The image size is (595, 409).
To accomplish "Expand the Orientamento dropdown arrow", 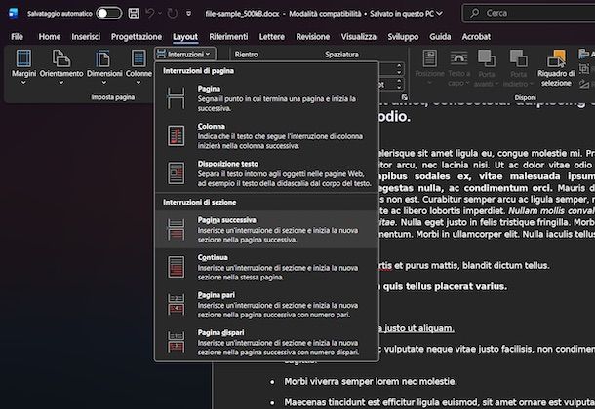I will click(61, 83).
